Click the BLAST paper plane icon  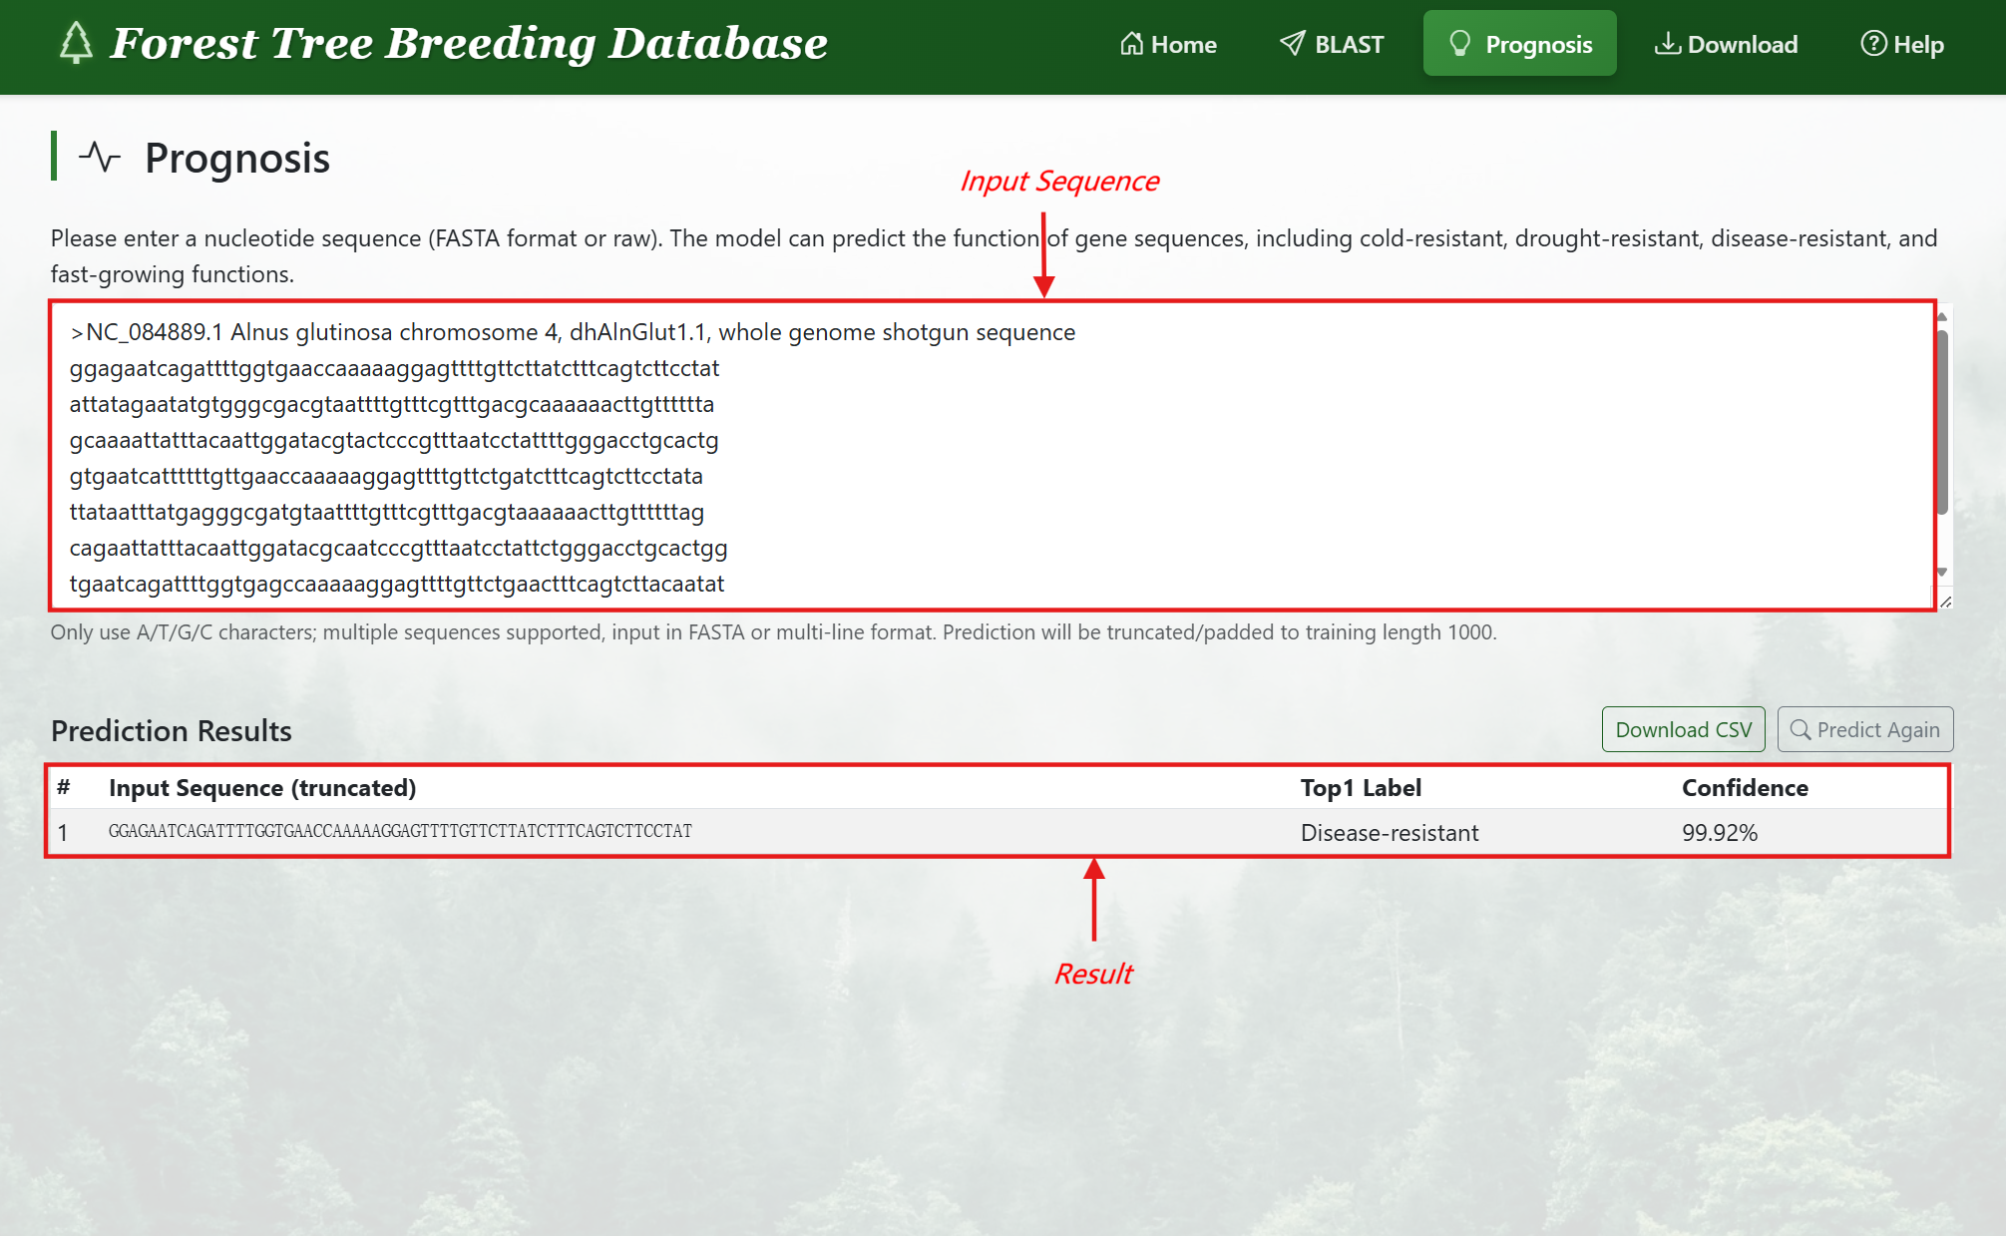[1293, 44]
